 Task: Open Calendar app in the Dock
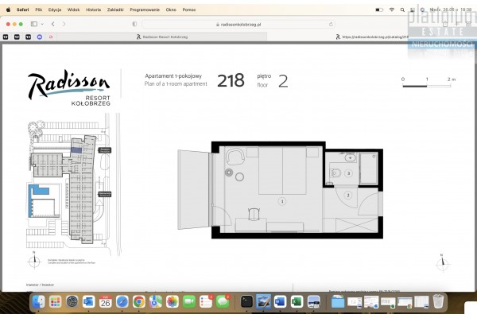pos(105,301)
